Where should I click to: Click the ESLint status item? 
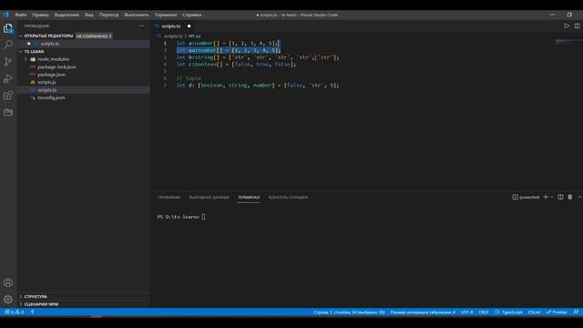(534, 312)
